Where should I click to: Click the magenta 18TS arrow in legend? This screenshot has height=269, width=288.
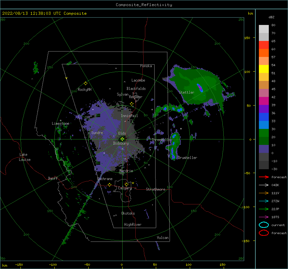pos(264,217)
